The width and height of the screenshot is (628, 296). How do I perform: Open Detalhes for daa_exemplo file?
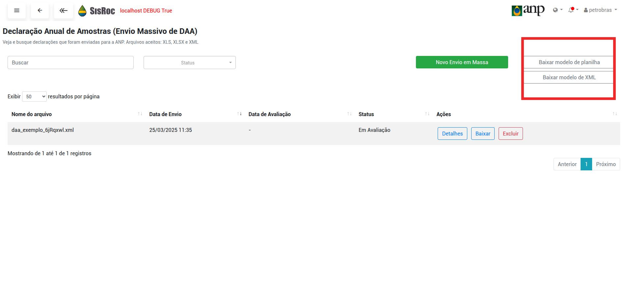[x=452, y=134]
